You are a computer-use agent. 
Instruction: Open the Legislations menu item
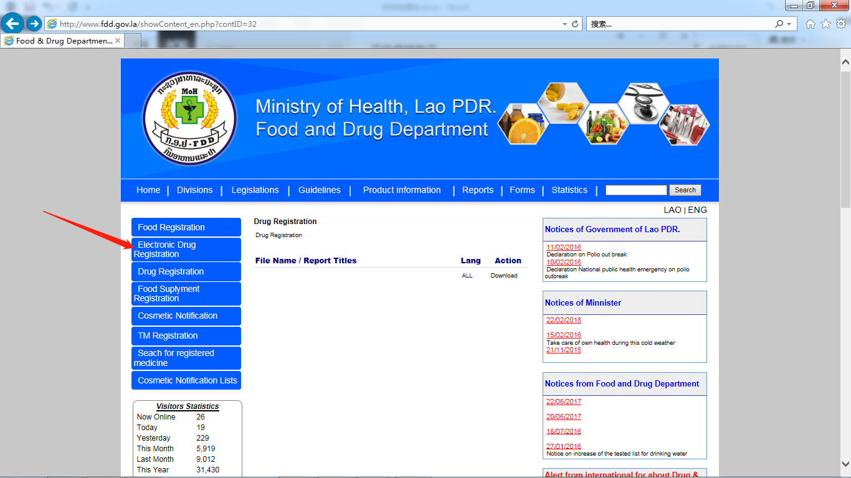255,190
